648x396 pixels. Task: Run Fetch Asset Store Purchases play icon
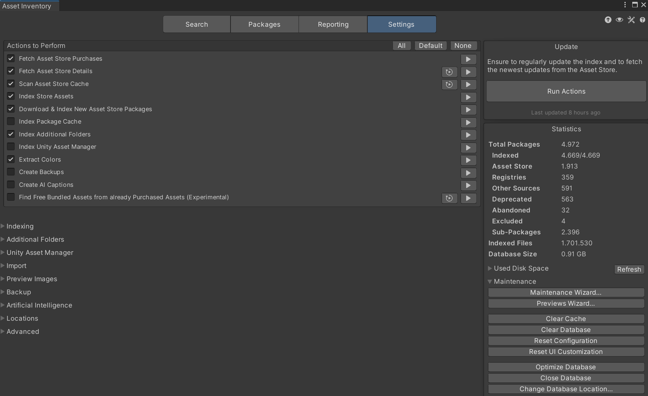click(468, 59)
